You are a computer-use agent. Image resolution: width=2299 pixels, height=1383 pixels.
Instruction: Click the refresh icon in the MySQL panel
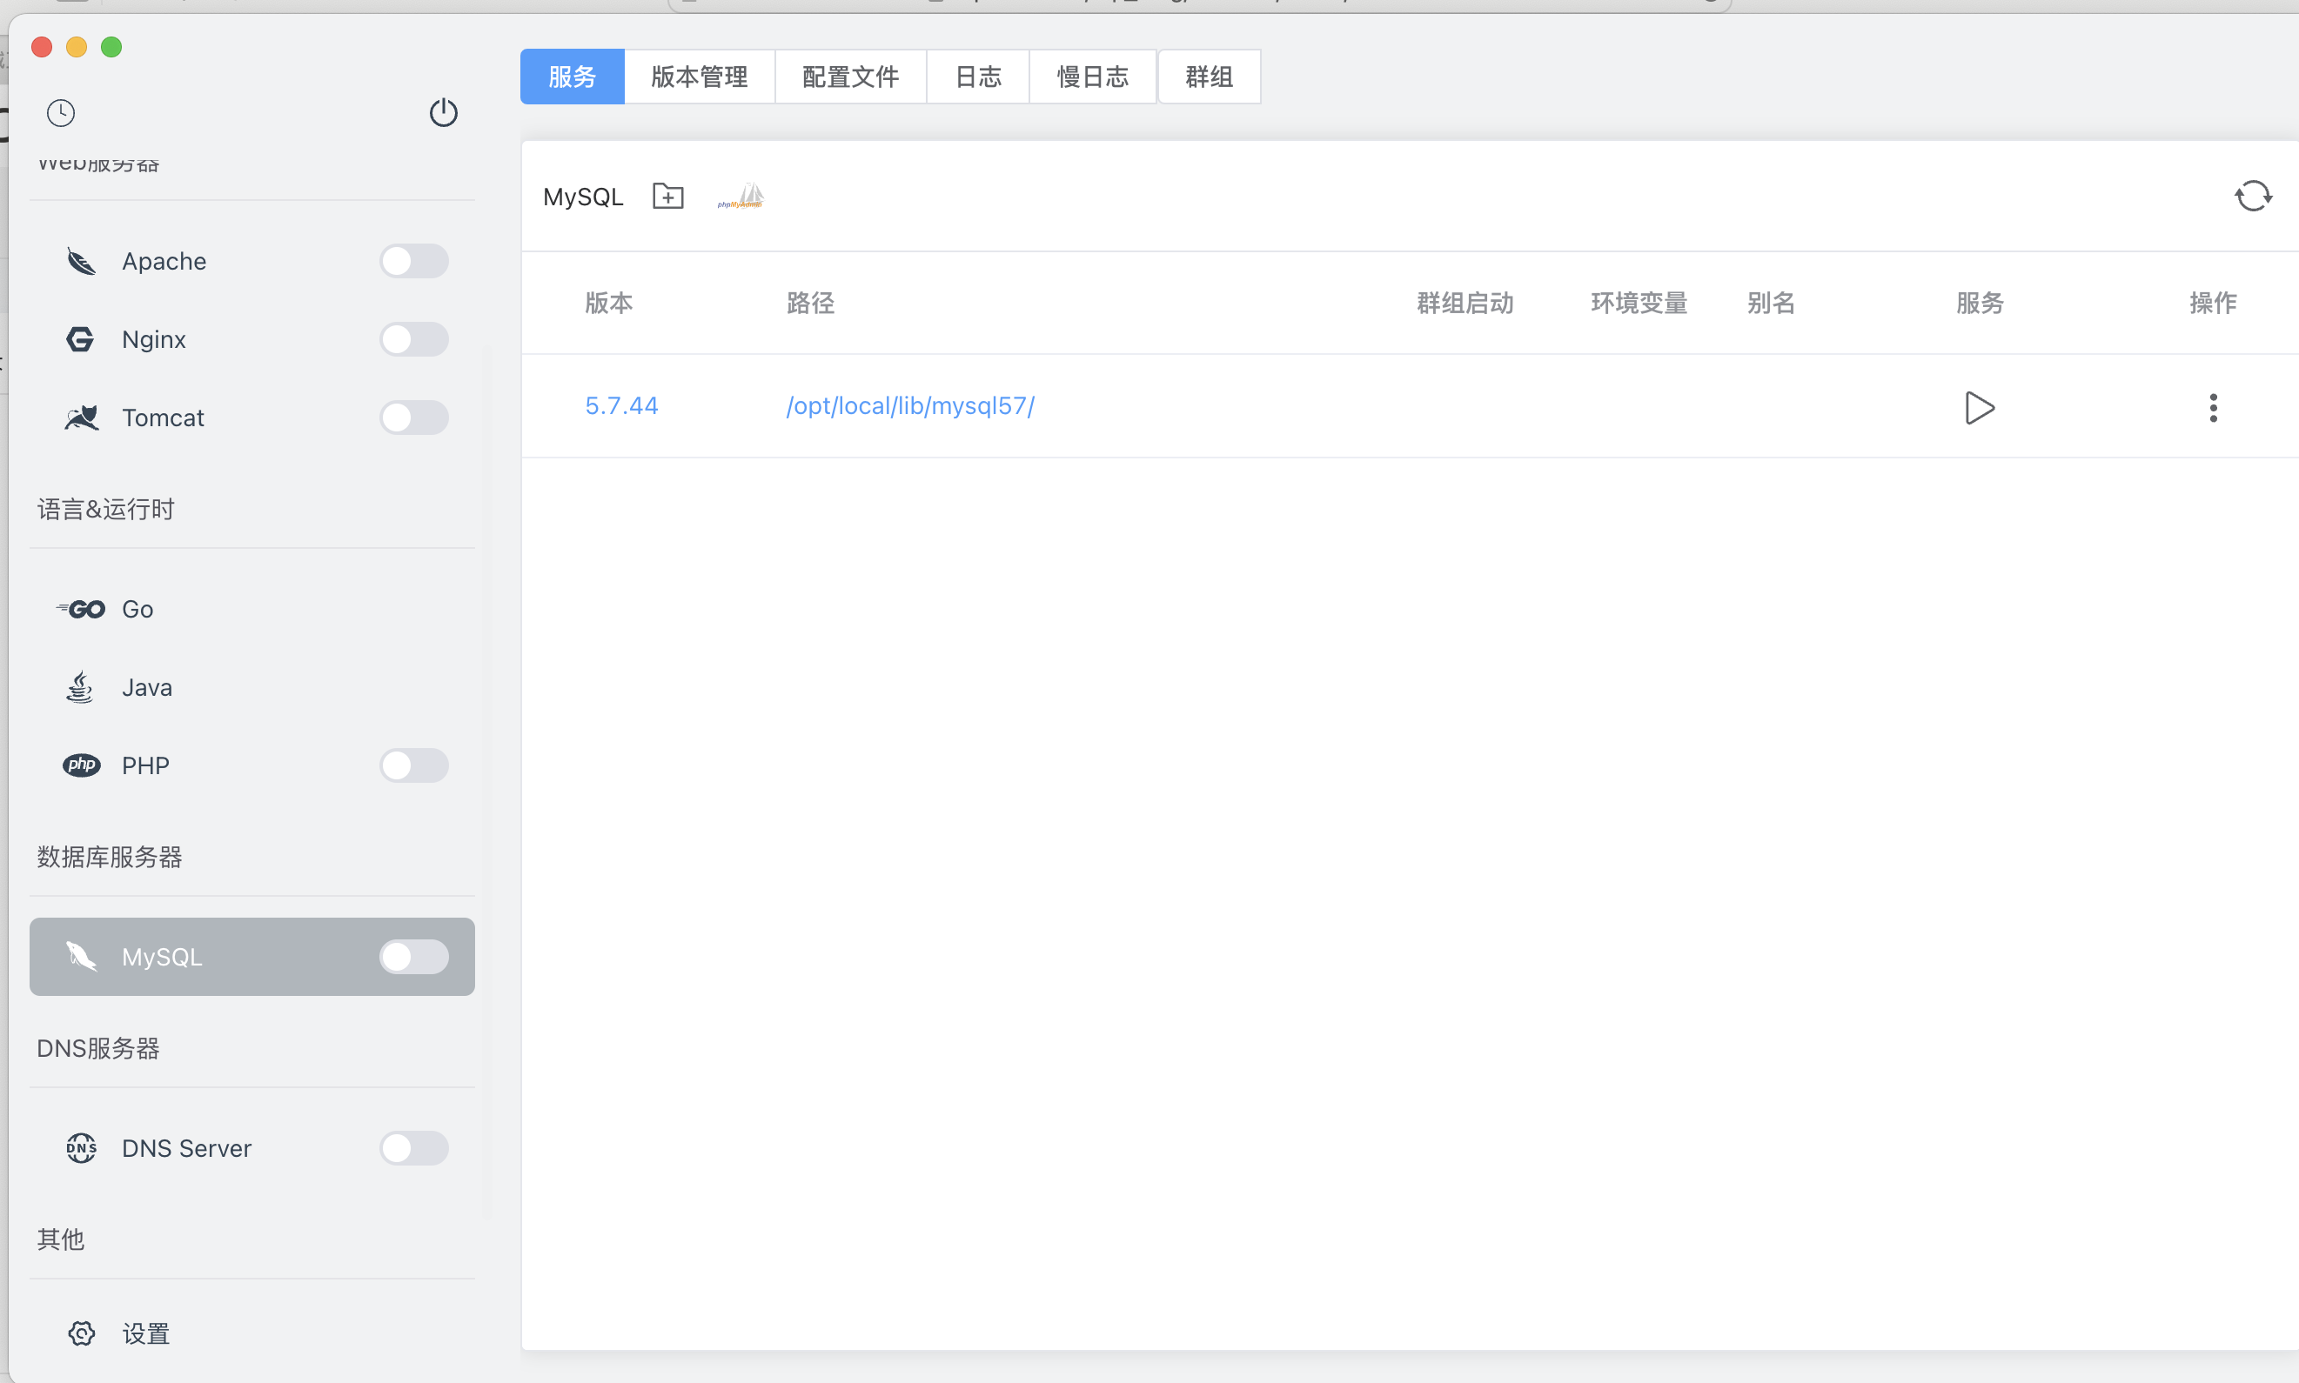coord(2252,197)
